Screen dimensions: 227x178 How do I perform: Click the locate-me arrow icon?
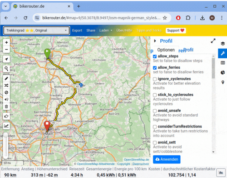(6, 59)
